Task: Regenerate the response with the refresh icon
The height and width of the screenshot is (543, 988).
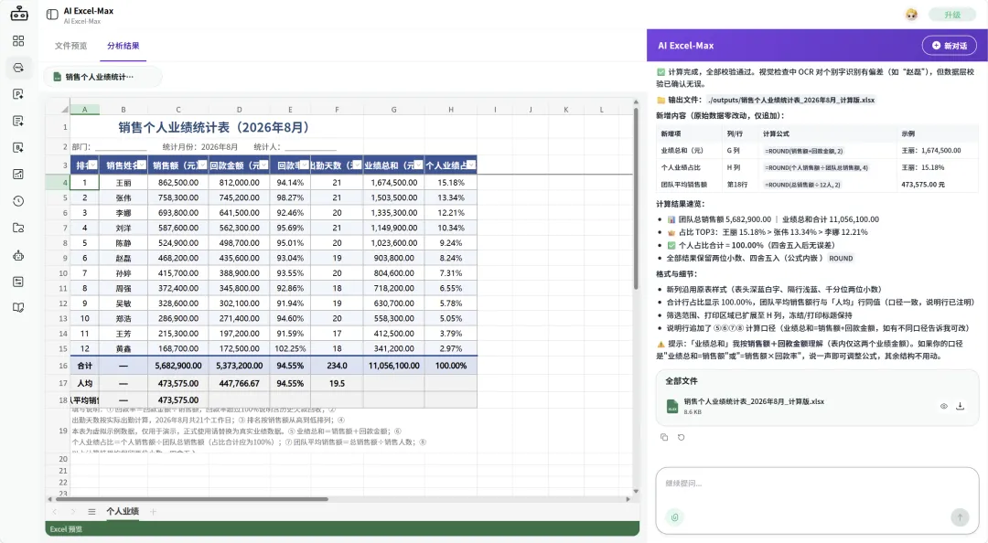Action: click(x=682, y=437)
